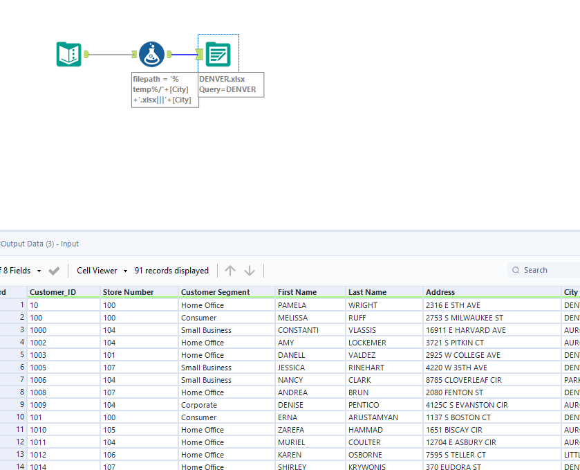Image resolution: width=580 pixels, height=470 pixels.
Task: Click the Address column header
Action: 440,292
